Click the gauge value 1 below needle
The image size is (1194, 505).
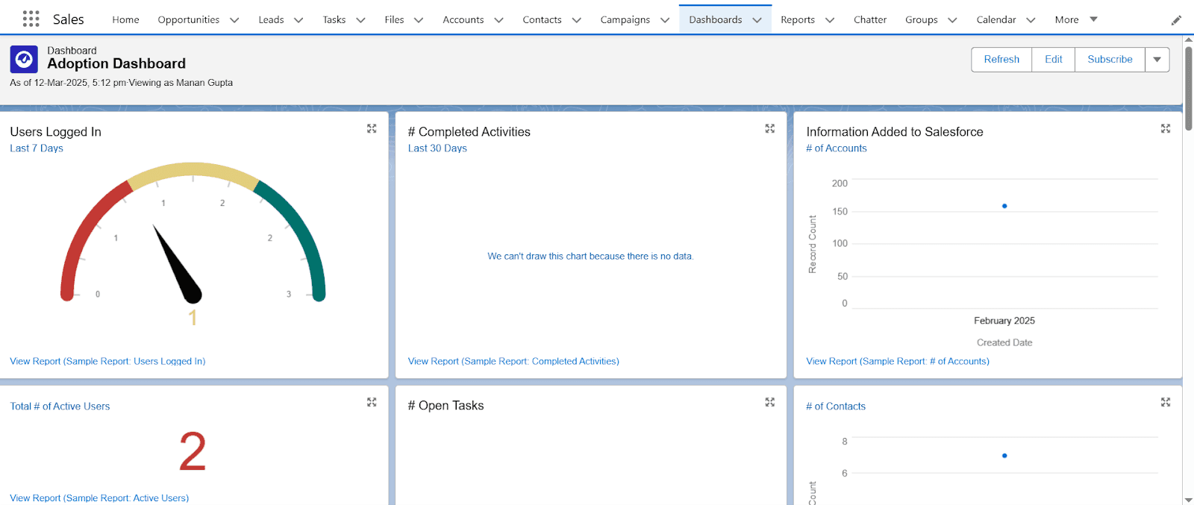click(x=193, y=318)
